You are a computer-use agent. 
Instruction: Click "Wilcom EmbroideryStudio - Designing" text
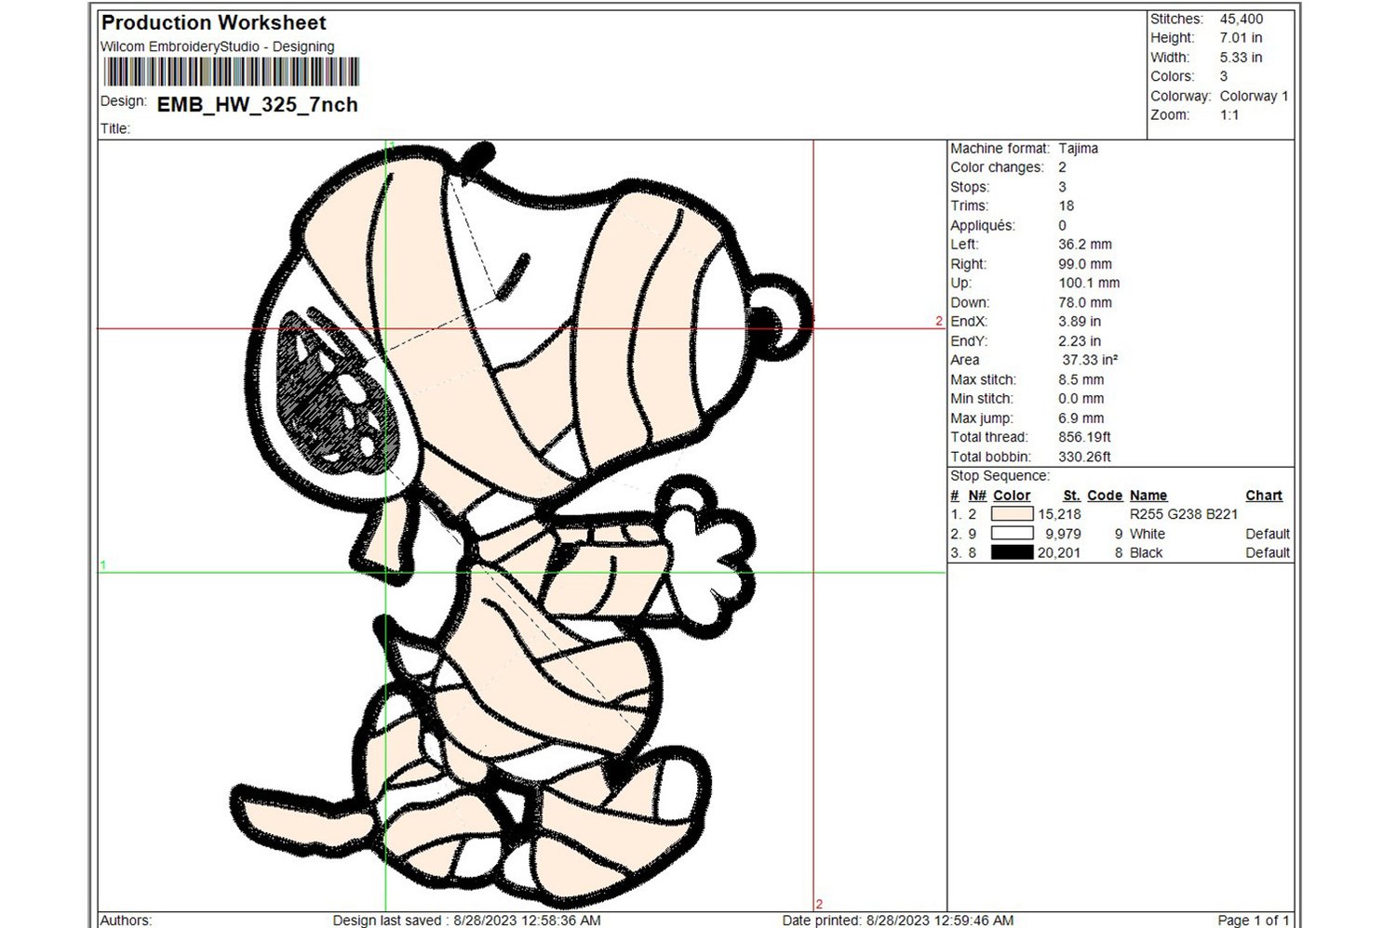tap(217, 46)
